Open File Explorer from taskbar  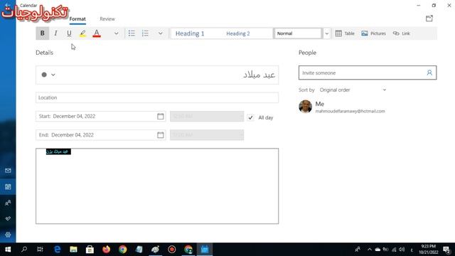click(x=73, y=250)
